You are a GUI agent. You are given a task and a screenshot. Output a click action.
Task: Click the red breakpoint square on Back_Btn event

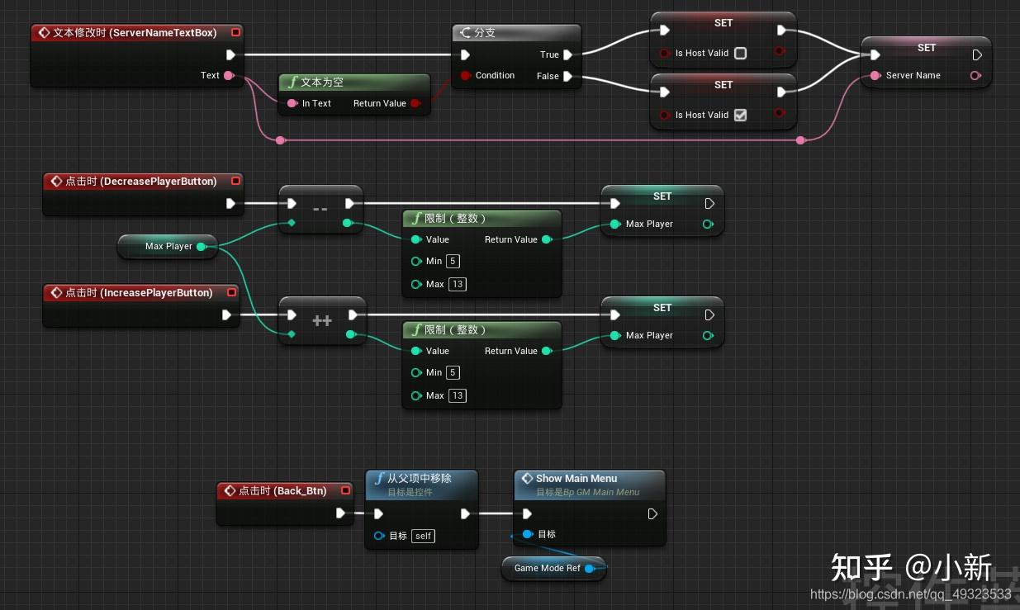[345, 489]
